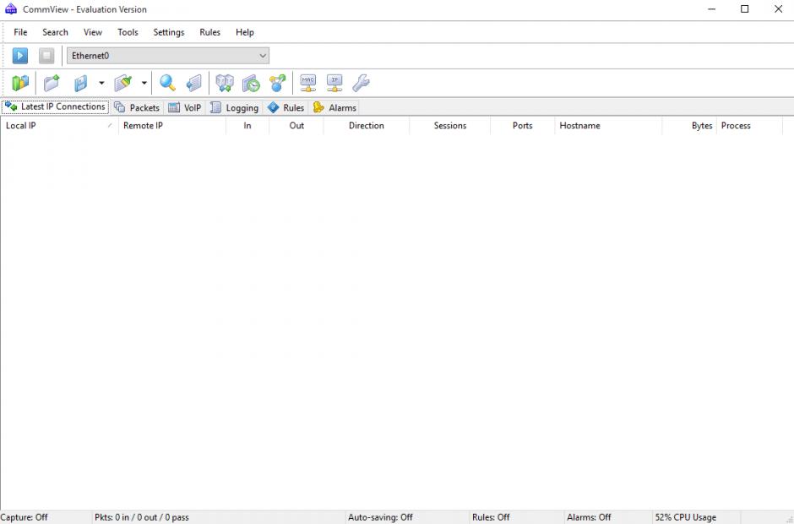Switch to the Packets tab
794x524 pixels.
[x=137, y=107]
